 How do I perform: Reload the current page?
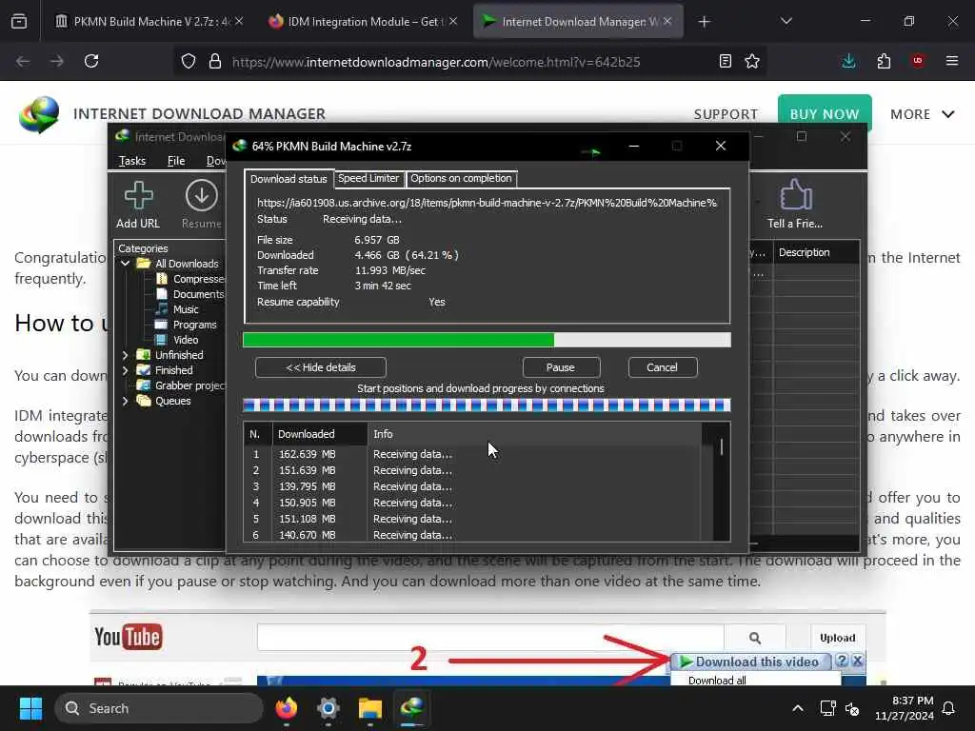(x=91, y=61)
